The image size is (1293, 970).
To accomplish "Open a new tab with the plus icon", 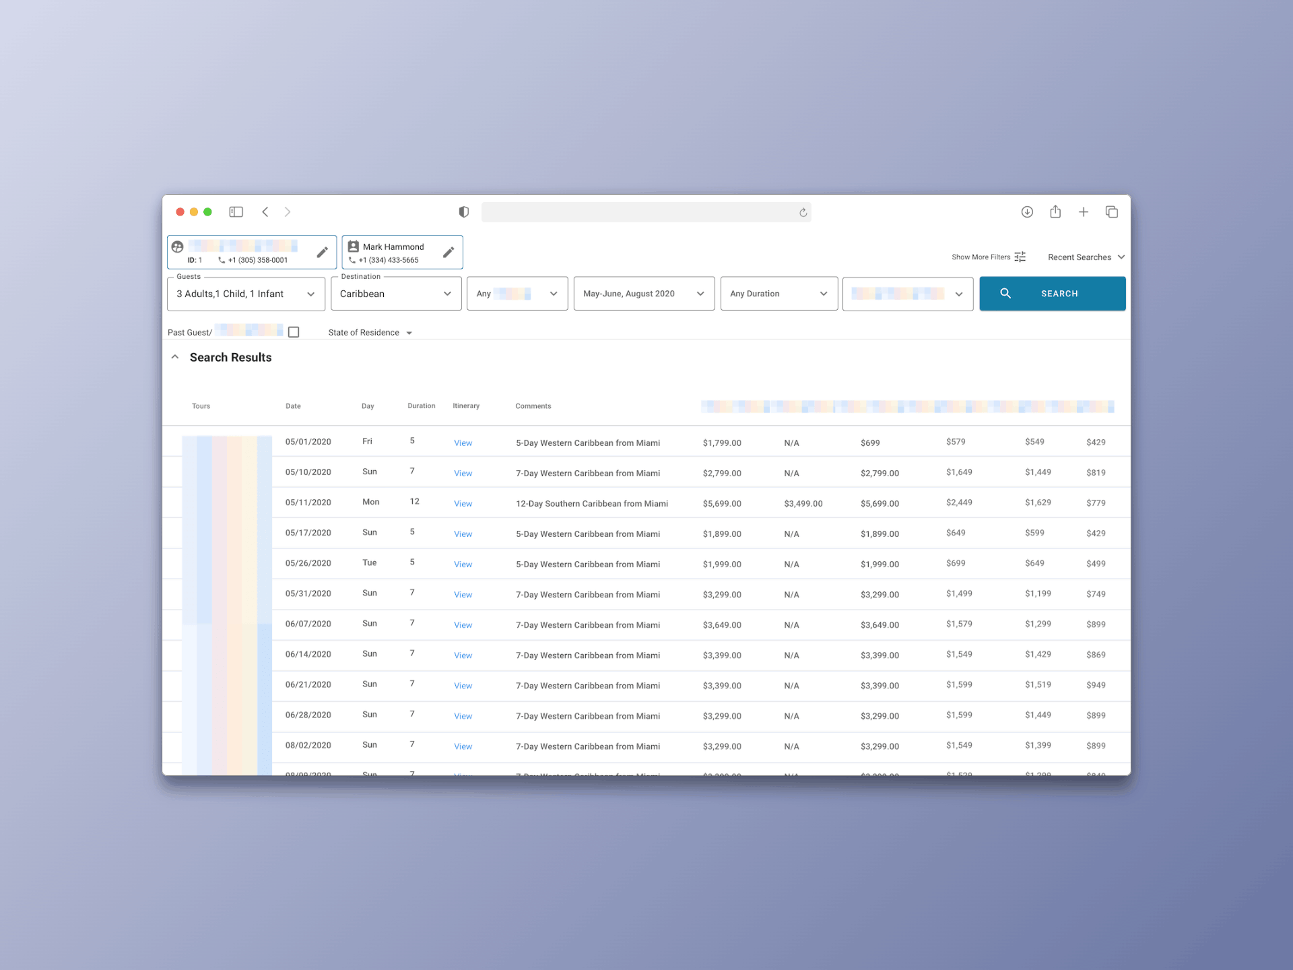I will pyautogui.click(x=1084, y=212).
